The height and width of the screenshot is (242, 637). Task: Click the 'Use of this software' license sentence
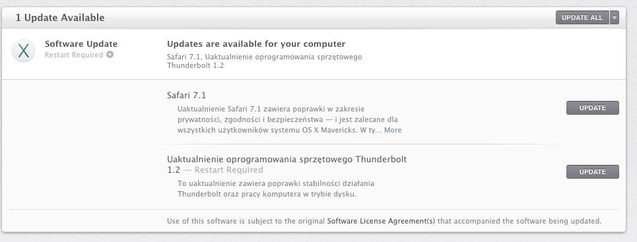[x=384, y=222]
